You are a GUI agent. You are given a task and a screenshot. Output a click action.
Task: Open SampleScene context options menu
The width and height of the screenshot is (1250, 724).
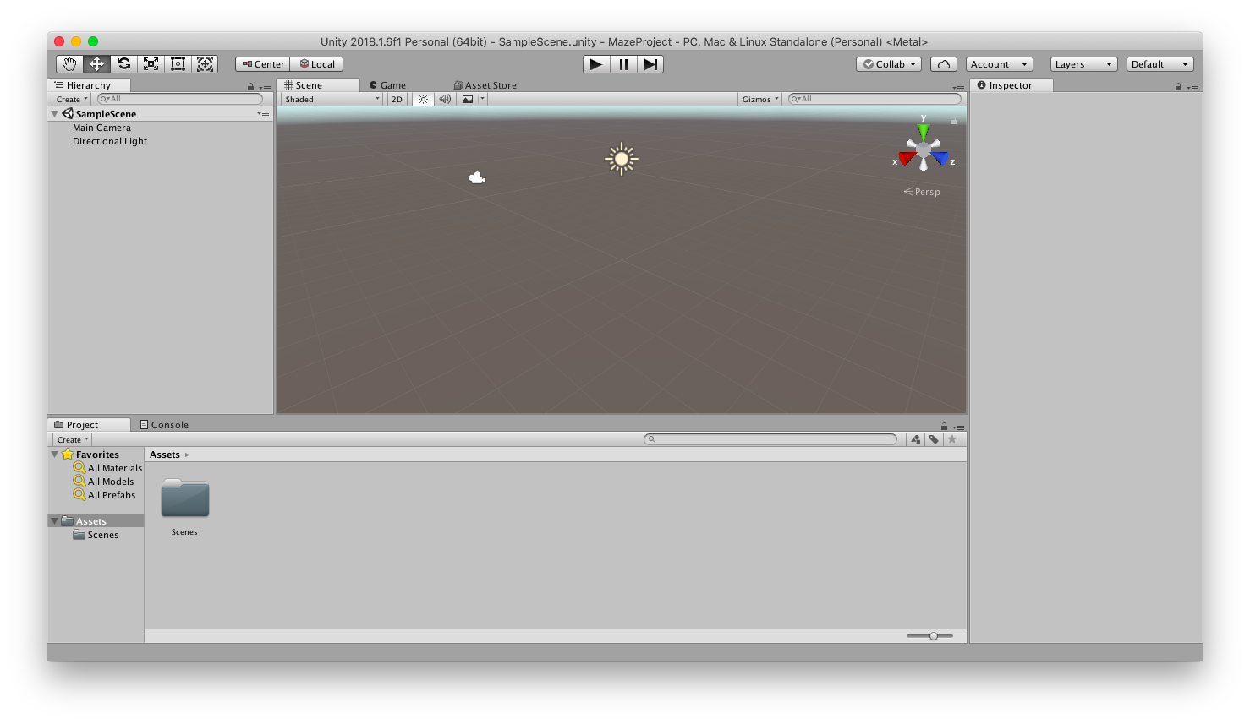coord(263,114)
